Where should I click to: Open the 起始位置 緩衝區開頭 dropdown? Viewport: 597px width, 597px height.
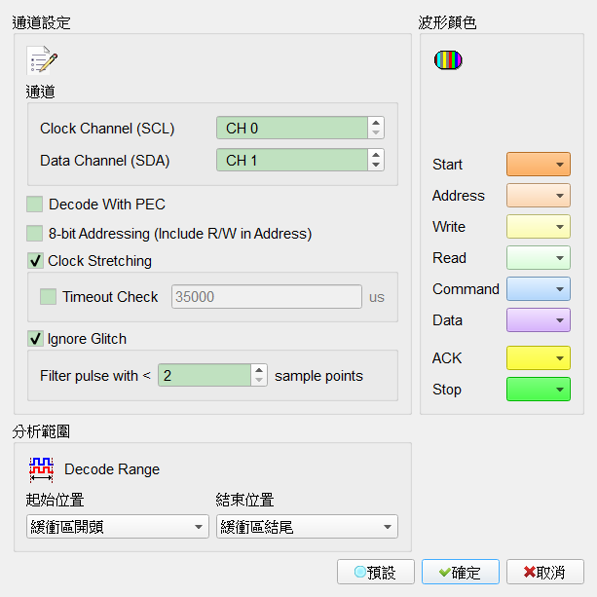[118, 527]
